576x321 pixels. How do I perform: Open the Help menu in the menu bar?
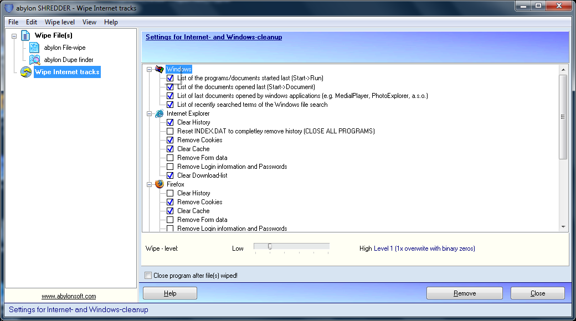pos(111,22)
